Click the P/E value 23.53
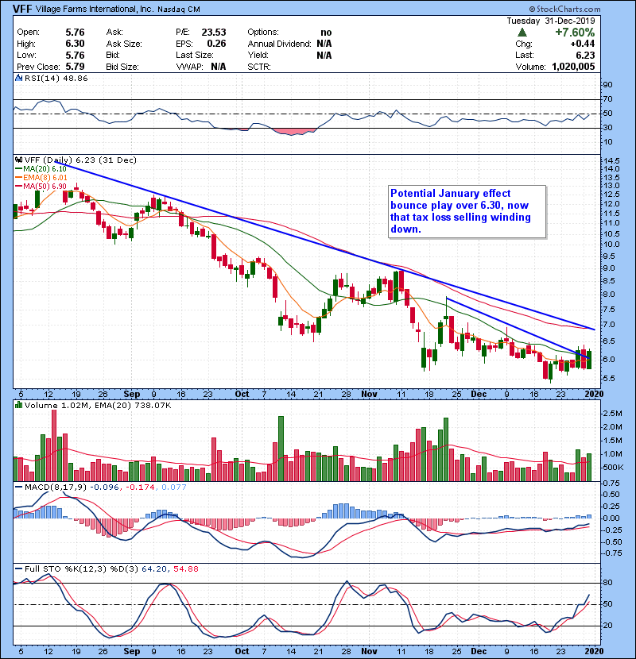636x659 pixels. [x=214, y=33]
